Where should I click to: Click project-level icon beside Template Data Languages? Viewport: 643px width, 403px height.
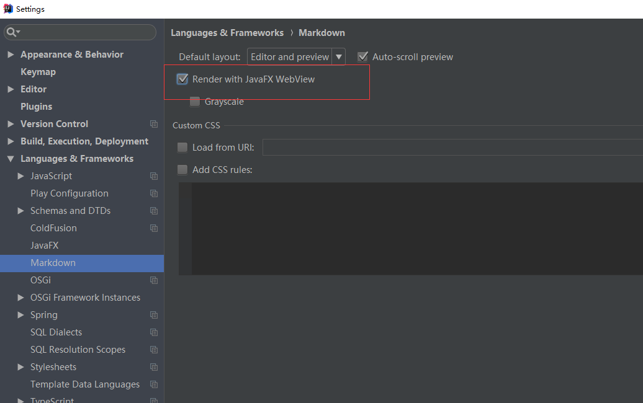point(154,384)
